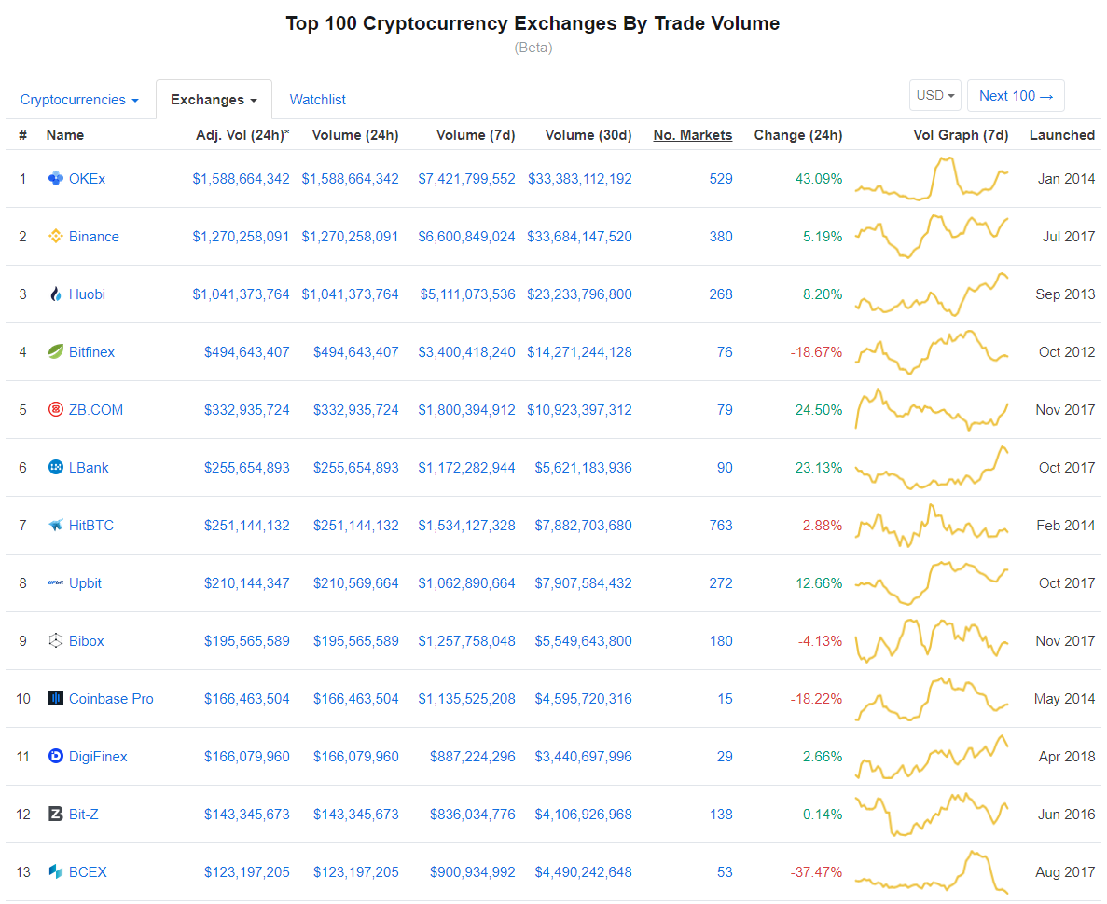
Task: Open the Cryptocurrencies dropdown tab
Action: tap(79, 100)
